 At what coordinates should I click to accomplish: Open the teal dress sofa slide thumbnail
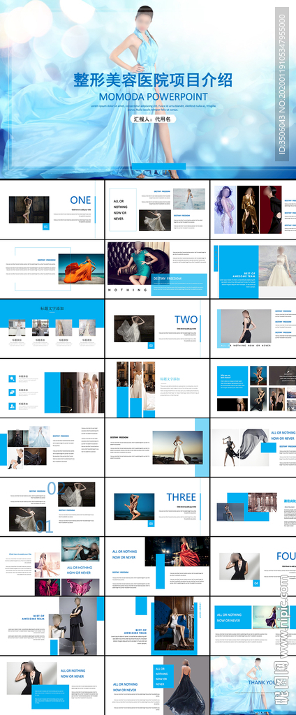(157, 269)
